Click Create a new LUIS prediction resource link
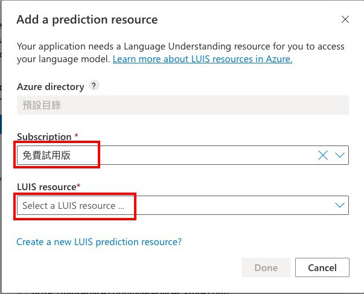This screenshot has width=364, height=294. 99,242
